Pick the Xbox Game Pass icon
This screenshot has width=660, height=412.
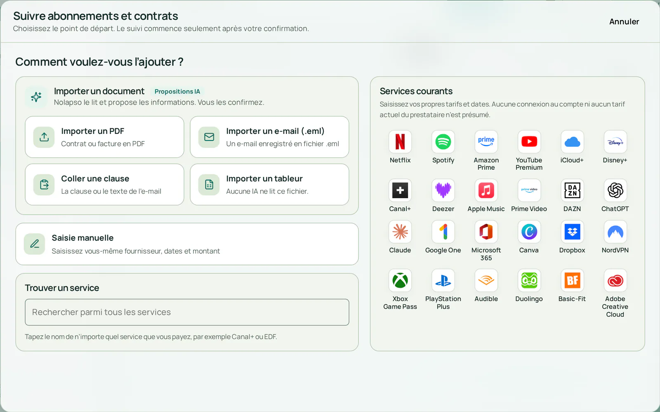click(x=400, y=281)
